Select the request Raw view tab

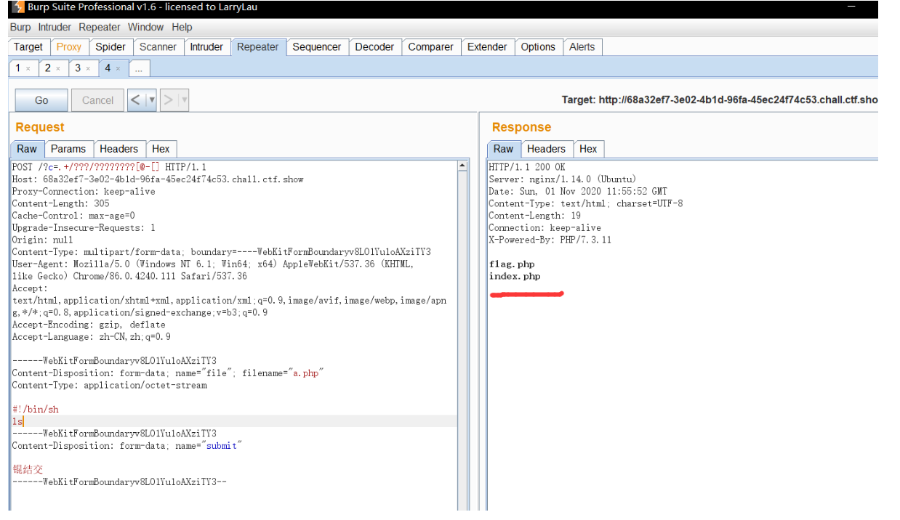tap(27, 149)
